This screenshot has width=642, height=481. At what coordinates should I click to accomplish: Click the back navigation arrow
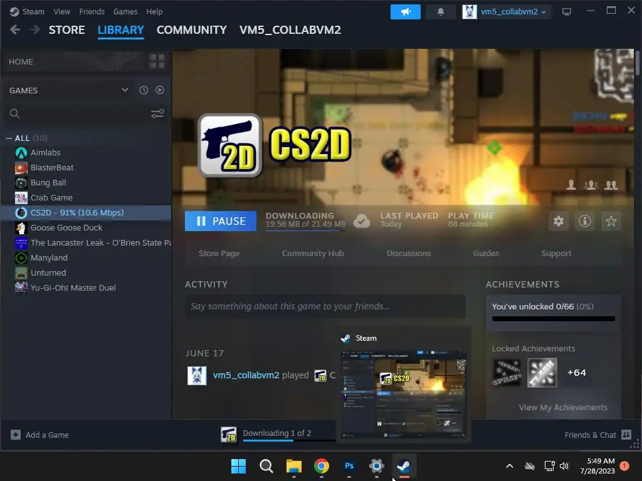click(15, 30)
